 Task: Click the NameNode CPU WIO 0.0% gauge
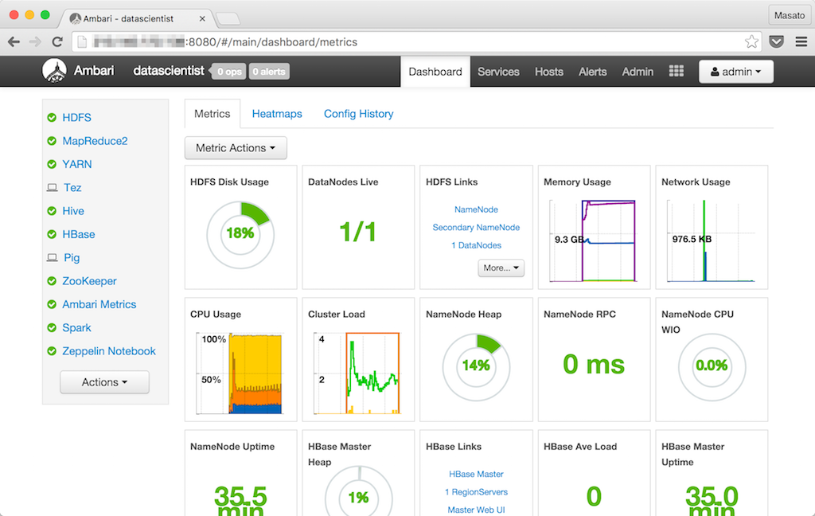(x=712, y=367)
